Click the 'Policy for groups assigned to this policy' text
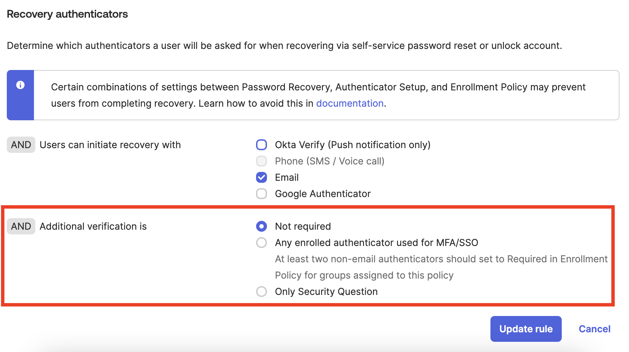This screenshot has width=629, height=352. (x=364, y=275)
